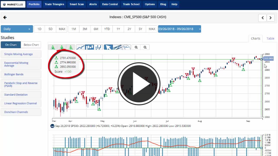Viewport: 278px width, 156px height.
Task: Zoom in on the chart
Action: tap(136, 47)
